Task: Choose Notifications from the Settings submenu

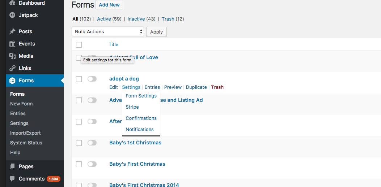Action: pos(140,129)
